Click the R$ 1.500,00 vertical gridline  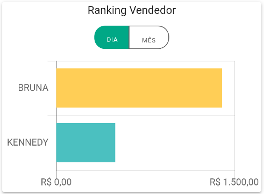pos(234,116)
